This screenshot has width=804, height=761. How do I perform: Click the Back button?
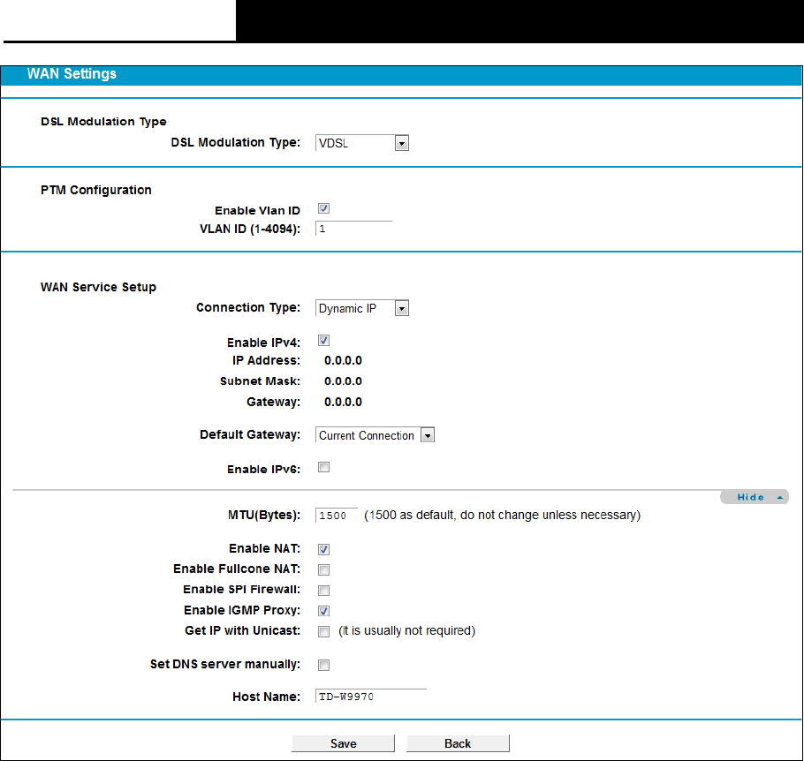[x=458, y=743]
